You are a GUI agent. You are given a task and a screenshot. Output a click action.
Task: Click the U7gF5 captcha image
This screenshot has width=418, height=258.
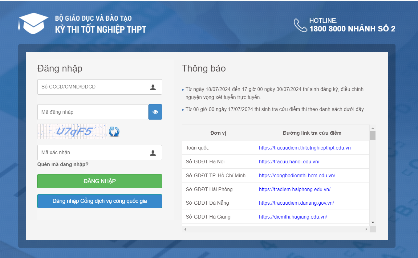[72, 132]
